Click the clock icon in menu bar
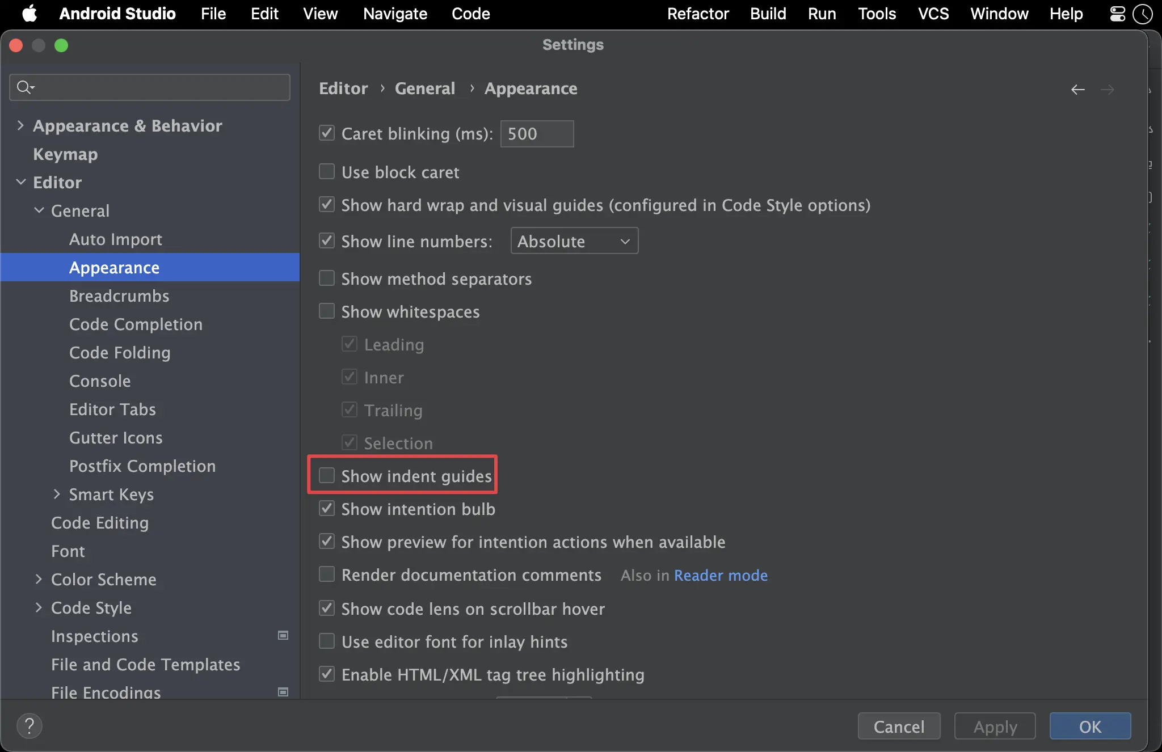The image size is (1162, 752). 1143,14
